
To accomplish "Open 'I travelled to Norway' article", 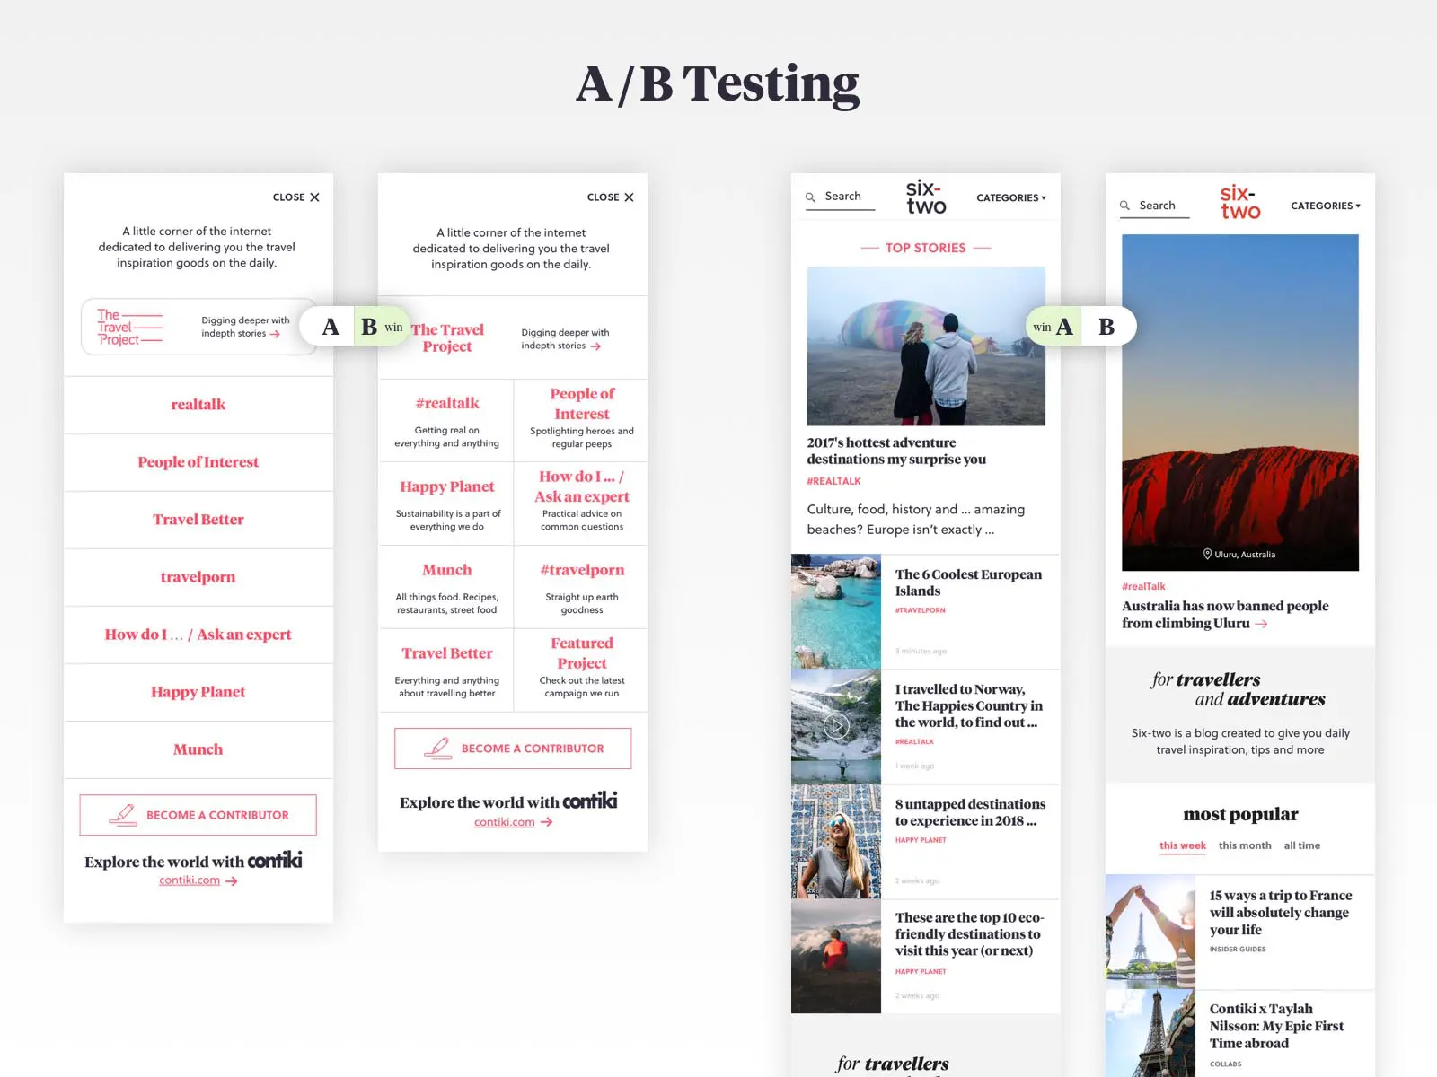I will (x=969, y=706).
